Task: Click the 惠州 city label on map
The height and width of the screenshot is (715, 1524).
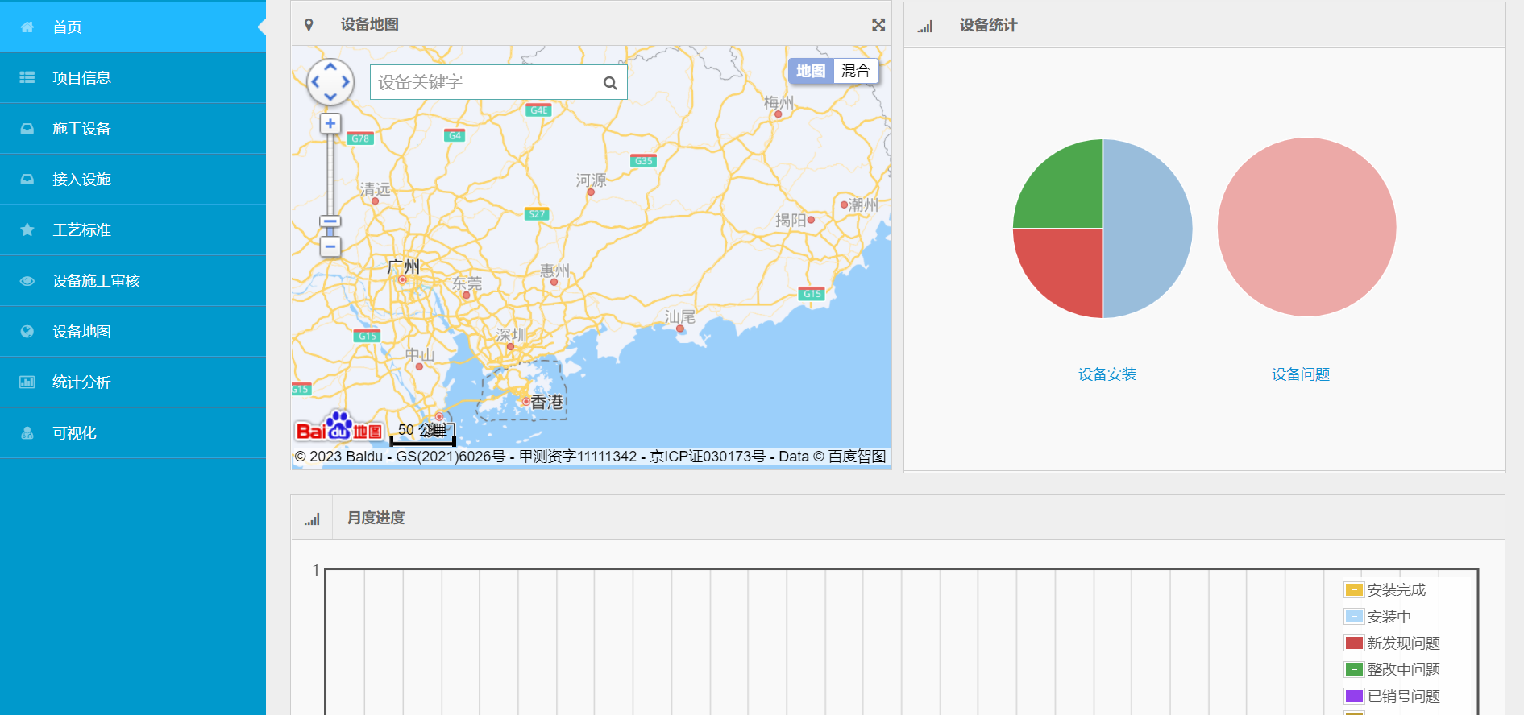Action: pyautogui.click(x=554, y=271)
